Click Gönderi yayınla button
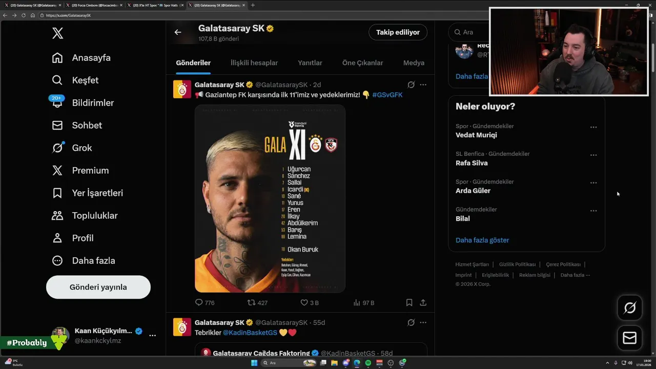The image size is (656, 369). [x=98, y=287]
